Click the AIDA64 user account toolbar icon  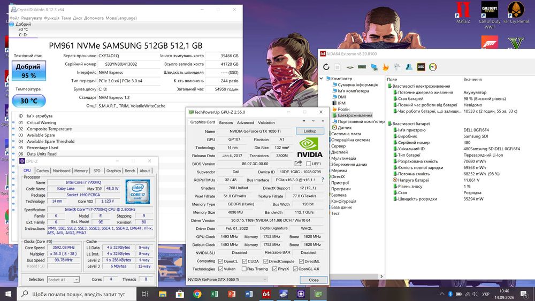tap(409, 67)
